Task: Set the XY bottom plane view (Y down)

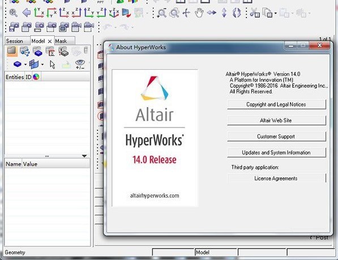Action: click(x=52, y=12)
